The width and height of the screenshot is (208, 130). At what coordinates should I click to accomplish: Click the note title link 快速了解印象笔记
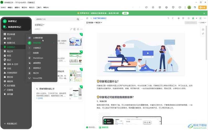tap(100, 18)
